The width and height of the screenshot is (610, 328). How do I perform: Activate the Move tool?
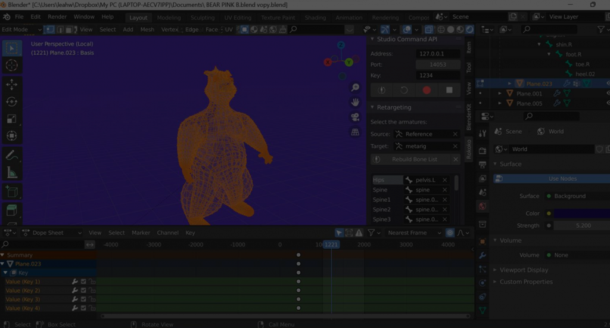(x=12, y=84)
